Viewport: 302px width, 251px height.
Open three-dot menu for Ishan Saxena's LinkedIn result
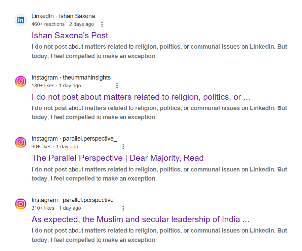click(102, 24)
